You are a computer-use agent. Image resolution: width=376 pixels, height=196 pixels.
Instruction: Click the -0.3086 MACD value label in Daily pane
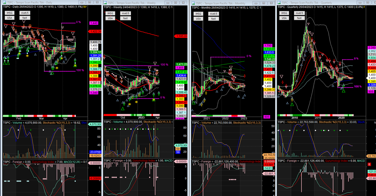tap(95, 178)
